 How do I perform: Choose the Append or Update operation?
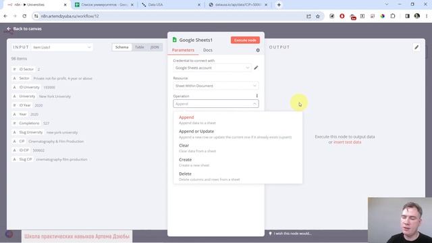pyautogui.click(x=238, y=134)
